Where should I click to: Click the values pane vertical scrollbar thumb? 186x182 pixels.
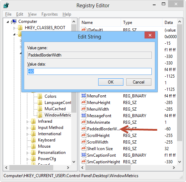(179, 83)
